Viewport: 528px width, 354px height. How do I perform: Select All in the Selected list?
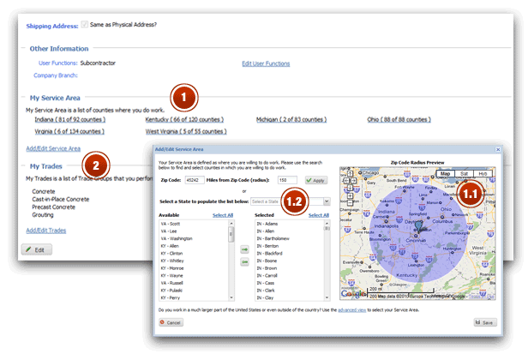(319, 215)
